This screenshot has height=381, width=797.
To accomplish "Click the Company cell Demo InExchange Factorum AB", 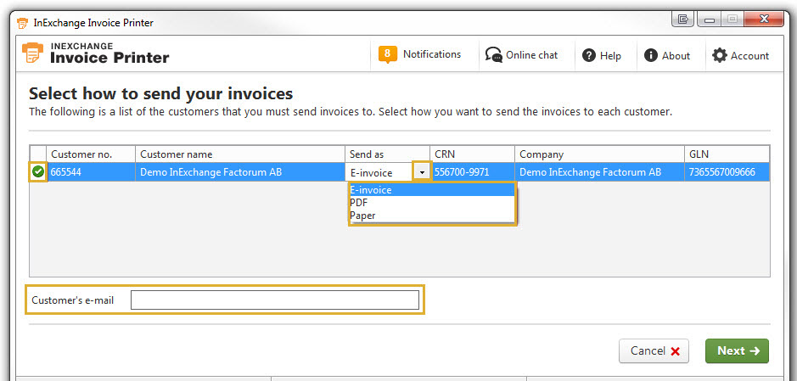I will click(x=599, y=172).
